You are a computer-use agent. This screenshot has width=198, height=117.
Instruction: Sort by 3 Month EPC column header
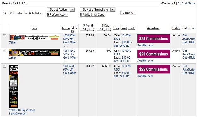(87, 27)
